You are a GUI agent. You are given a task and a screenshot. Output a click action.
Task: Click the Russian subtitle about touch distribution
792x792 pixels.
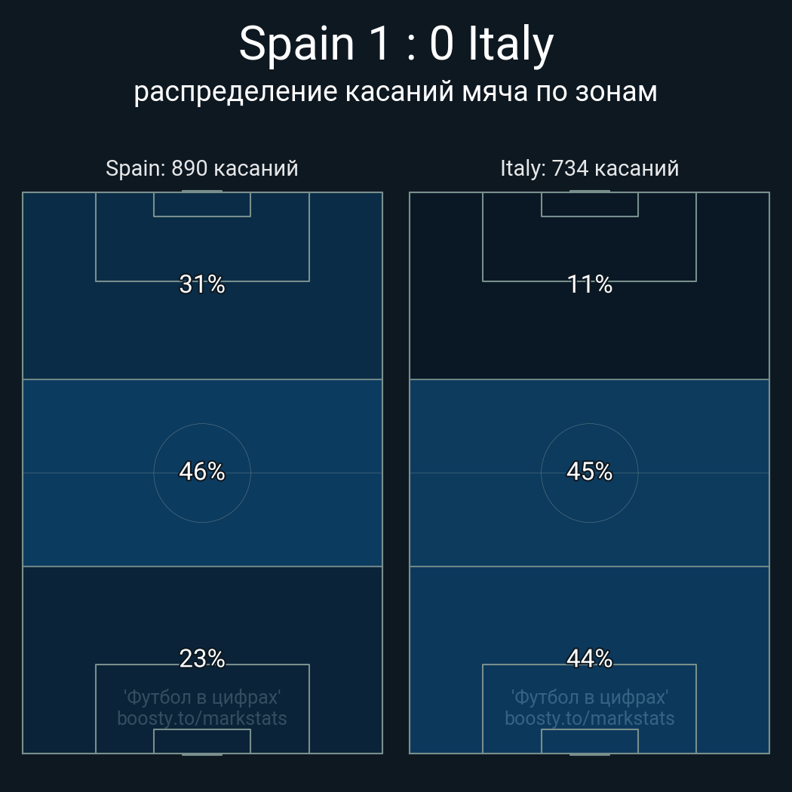(x=396, y=91)
